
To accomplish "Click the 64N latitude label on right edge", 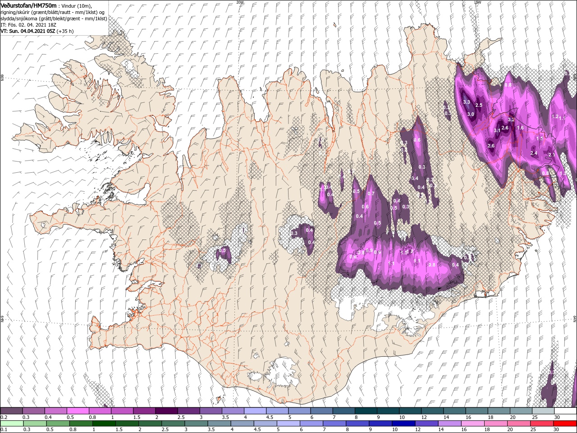I will (x=575, y=319).
